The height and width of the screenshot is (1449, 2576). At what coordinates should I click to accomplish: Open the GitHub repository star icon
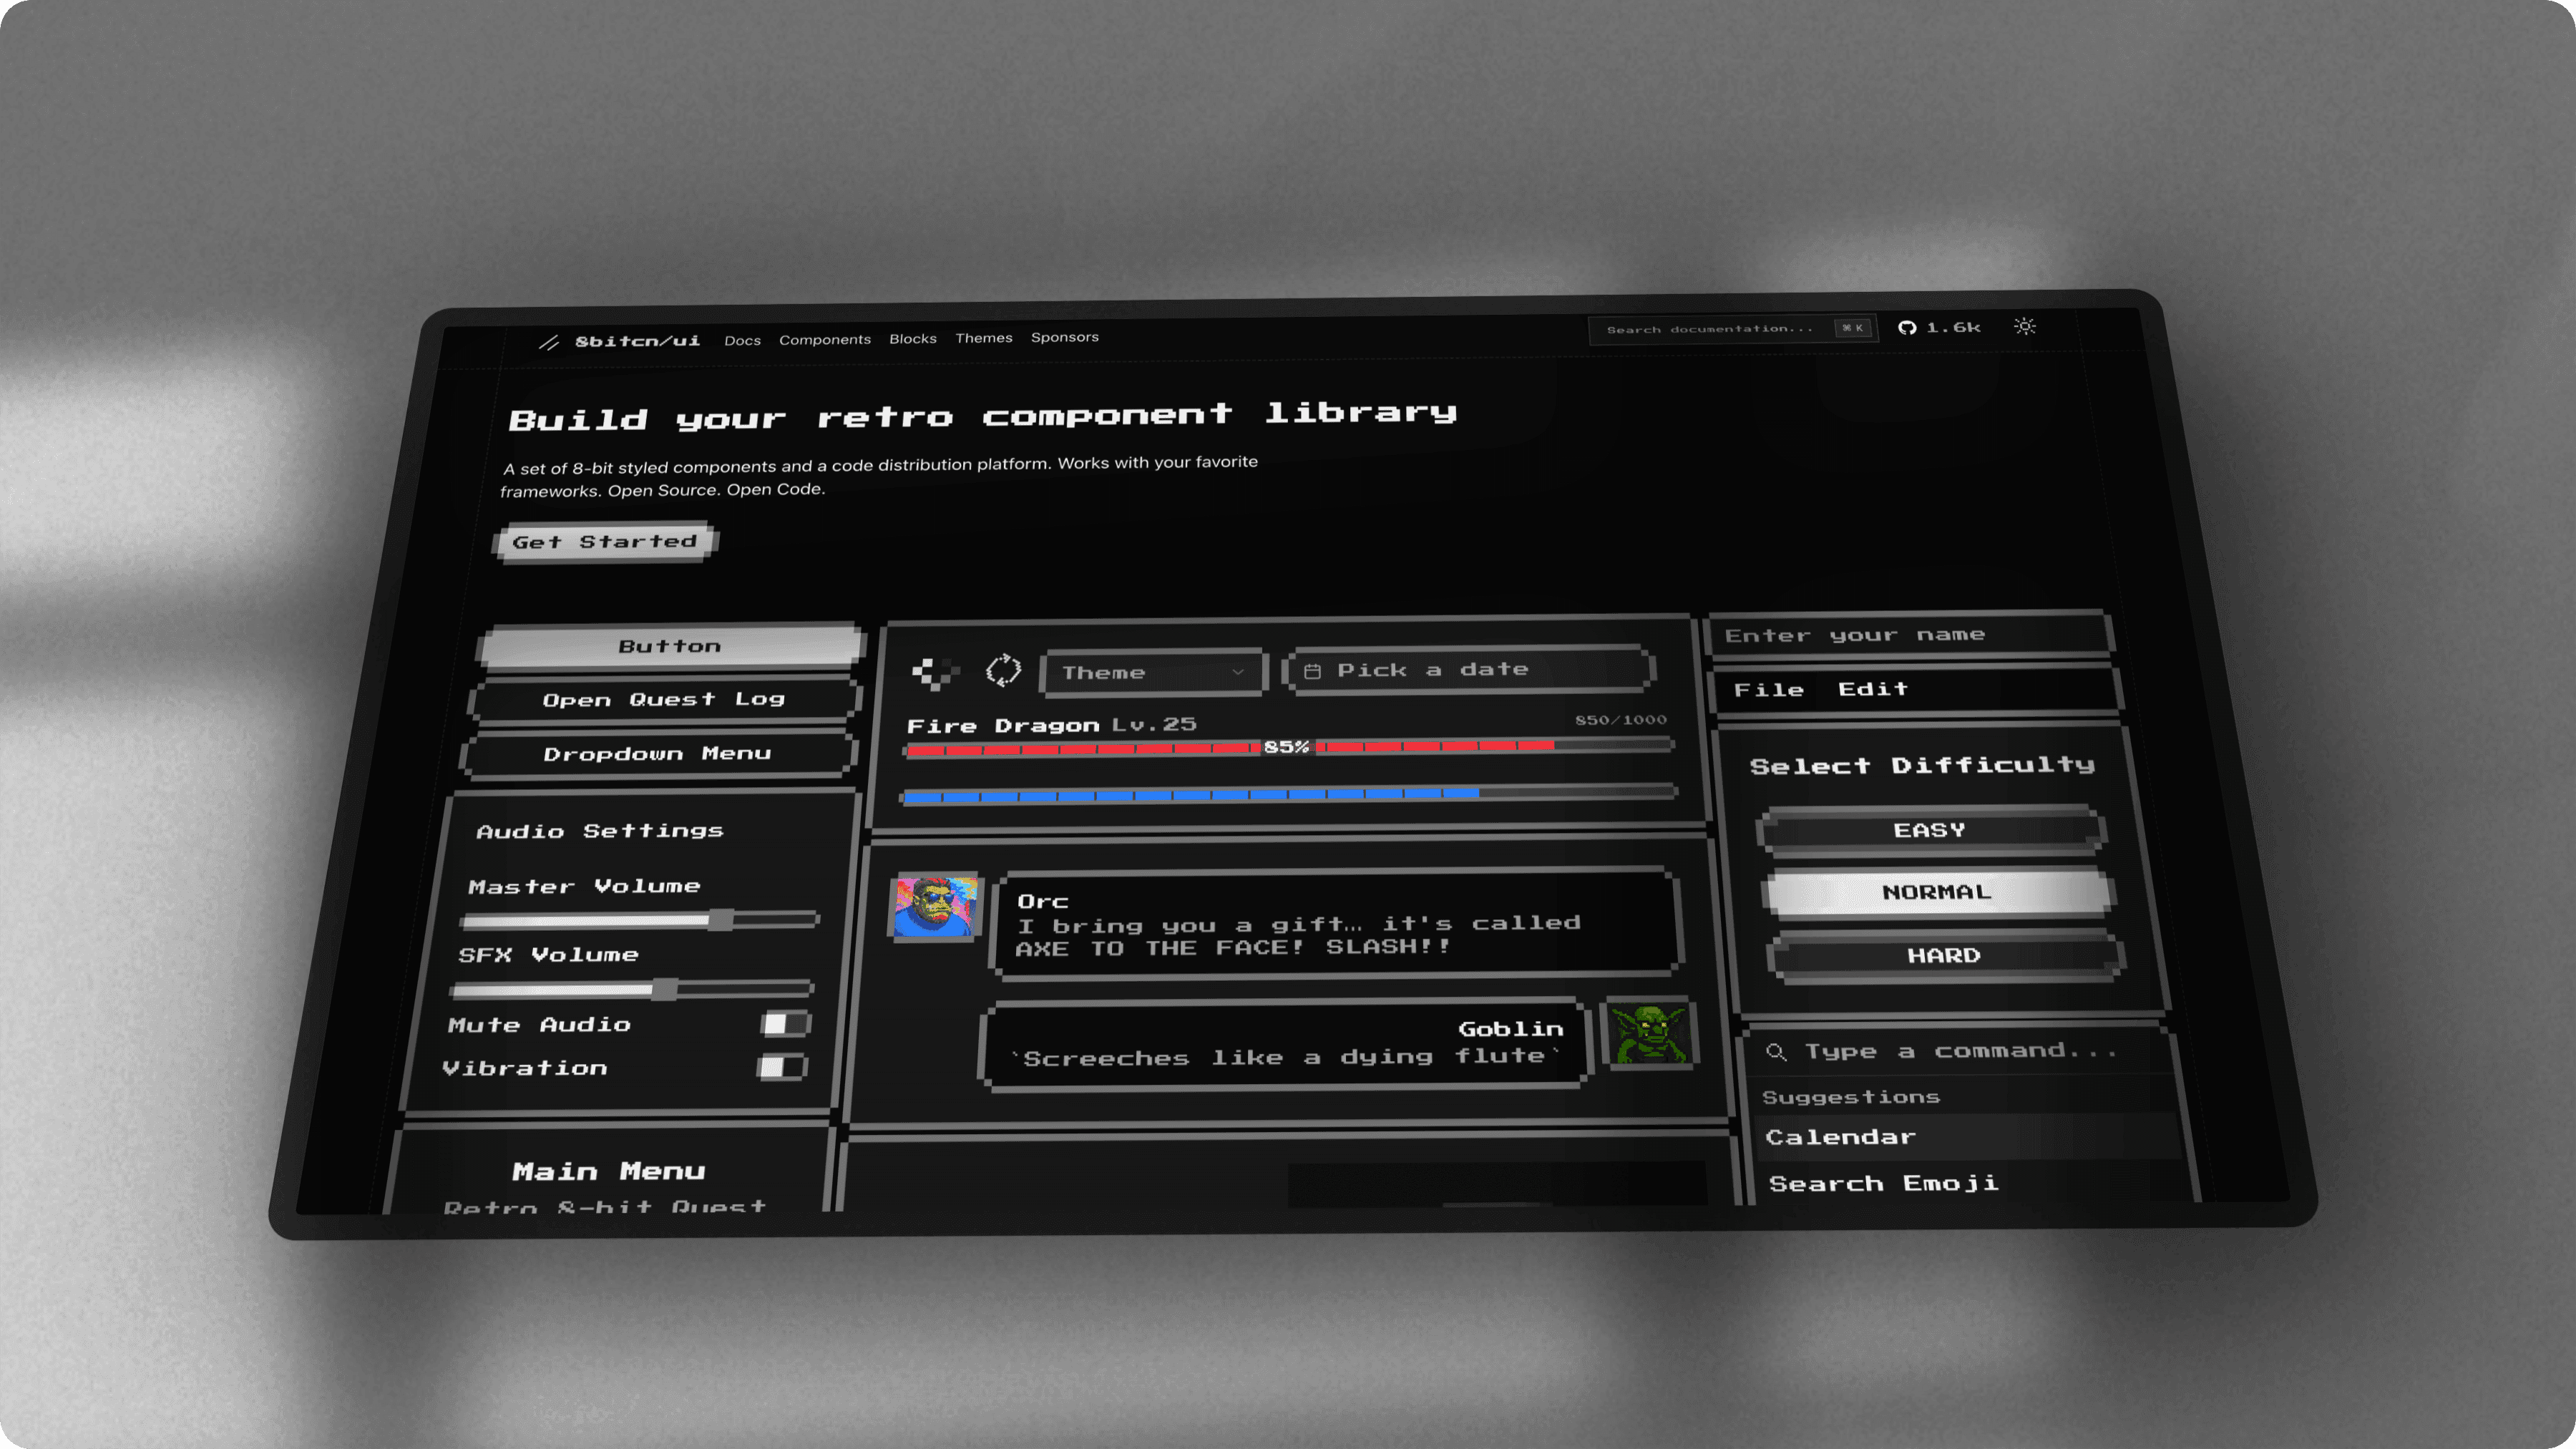tap(1907, 328)
